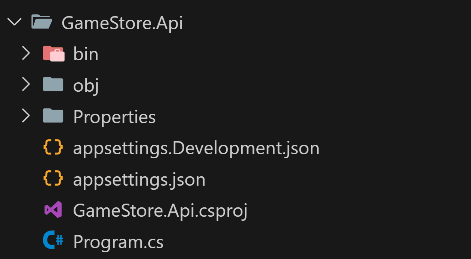Click the Properties folder icon
Screen dimensions: 471x259
(53, 116)
